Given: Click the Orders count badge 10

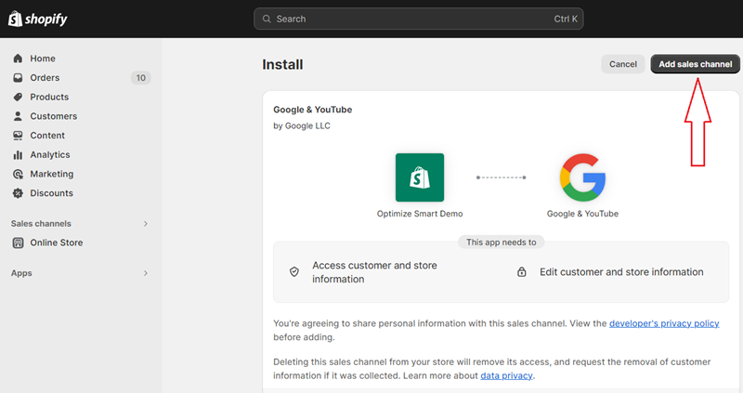Looking at the screenshot, I should (x=141, y=78).
